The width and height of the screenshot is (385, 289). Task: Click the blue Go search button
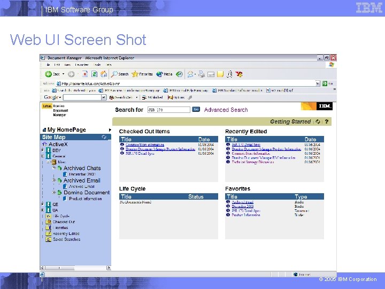(x=196, y=109)
